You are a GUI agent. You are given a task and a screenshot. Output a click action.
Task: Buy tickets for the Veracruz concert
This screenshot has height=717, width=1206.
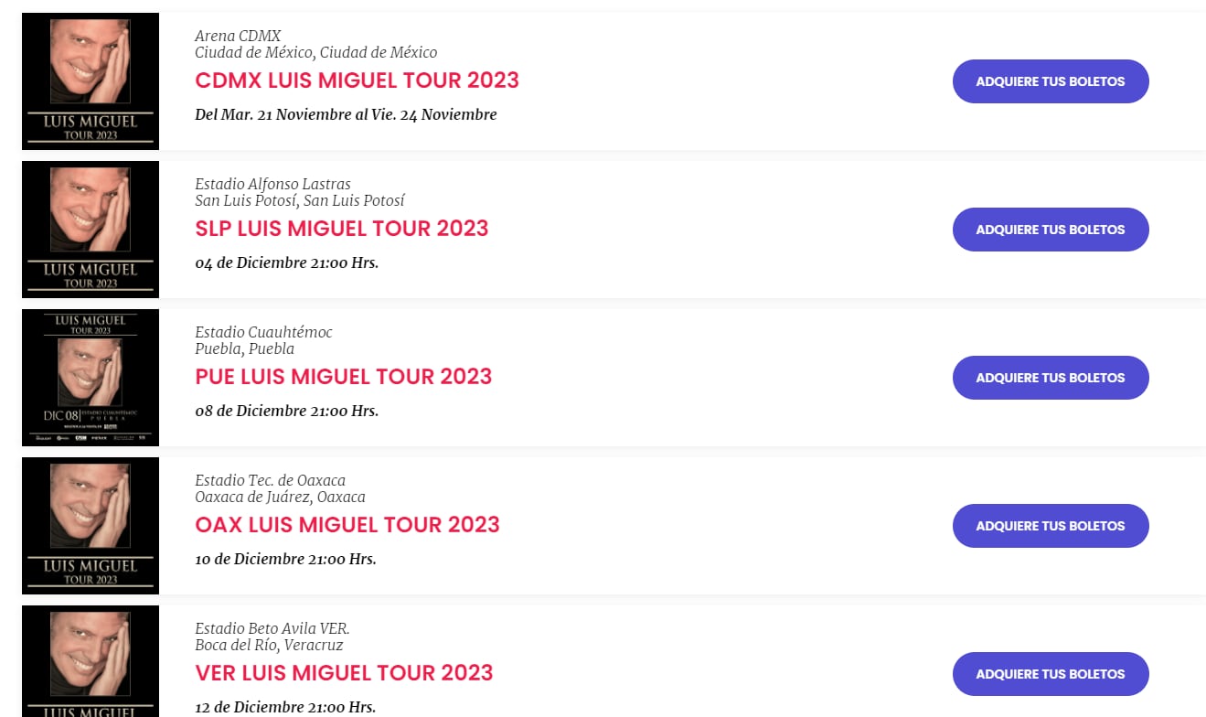1050,674
